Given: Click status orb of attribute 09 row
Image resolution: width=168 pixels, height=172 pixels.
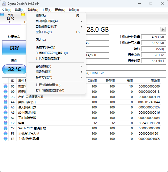Looking at the screenshot, I should pos(5,91).
